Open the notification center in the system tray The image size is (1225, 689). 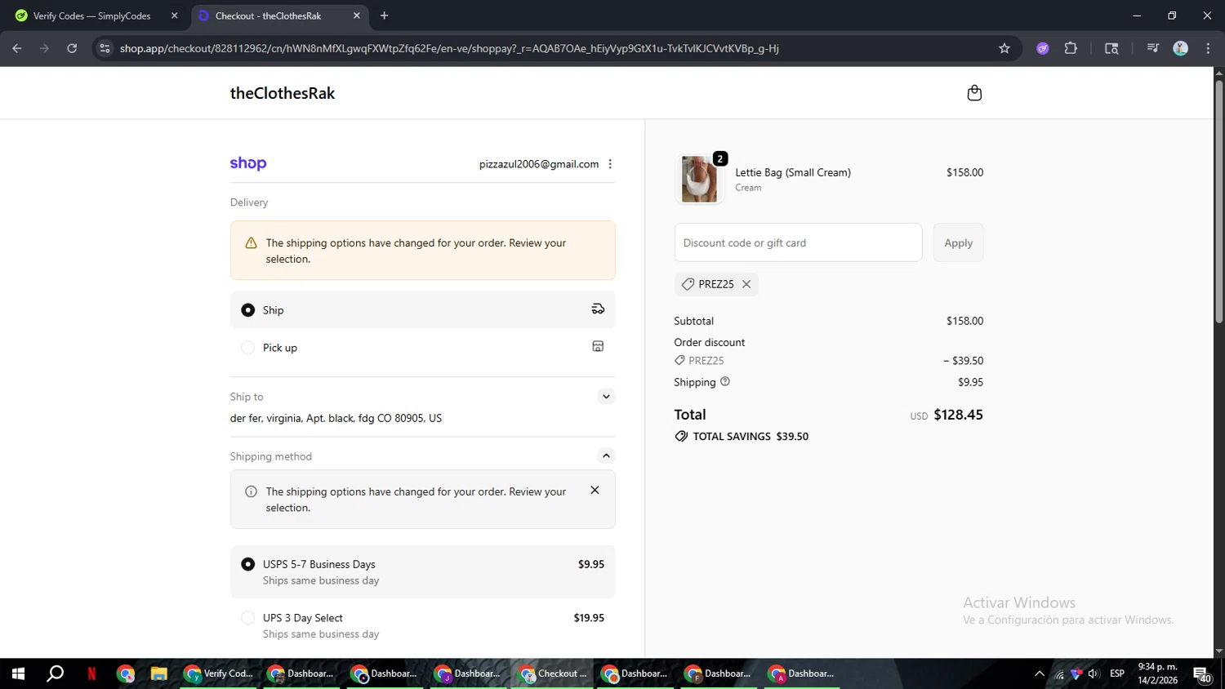pyautogui.click(x=1203, y=674)
